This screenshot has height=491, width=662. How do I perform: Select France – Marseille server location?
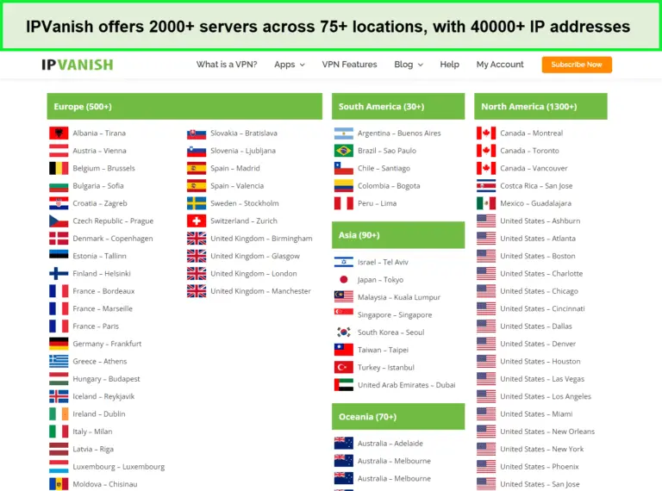pyautogui.click(x=103, y=308)
